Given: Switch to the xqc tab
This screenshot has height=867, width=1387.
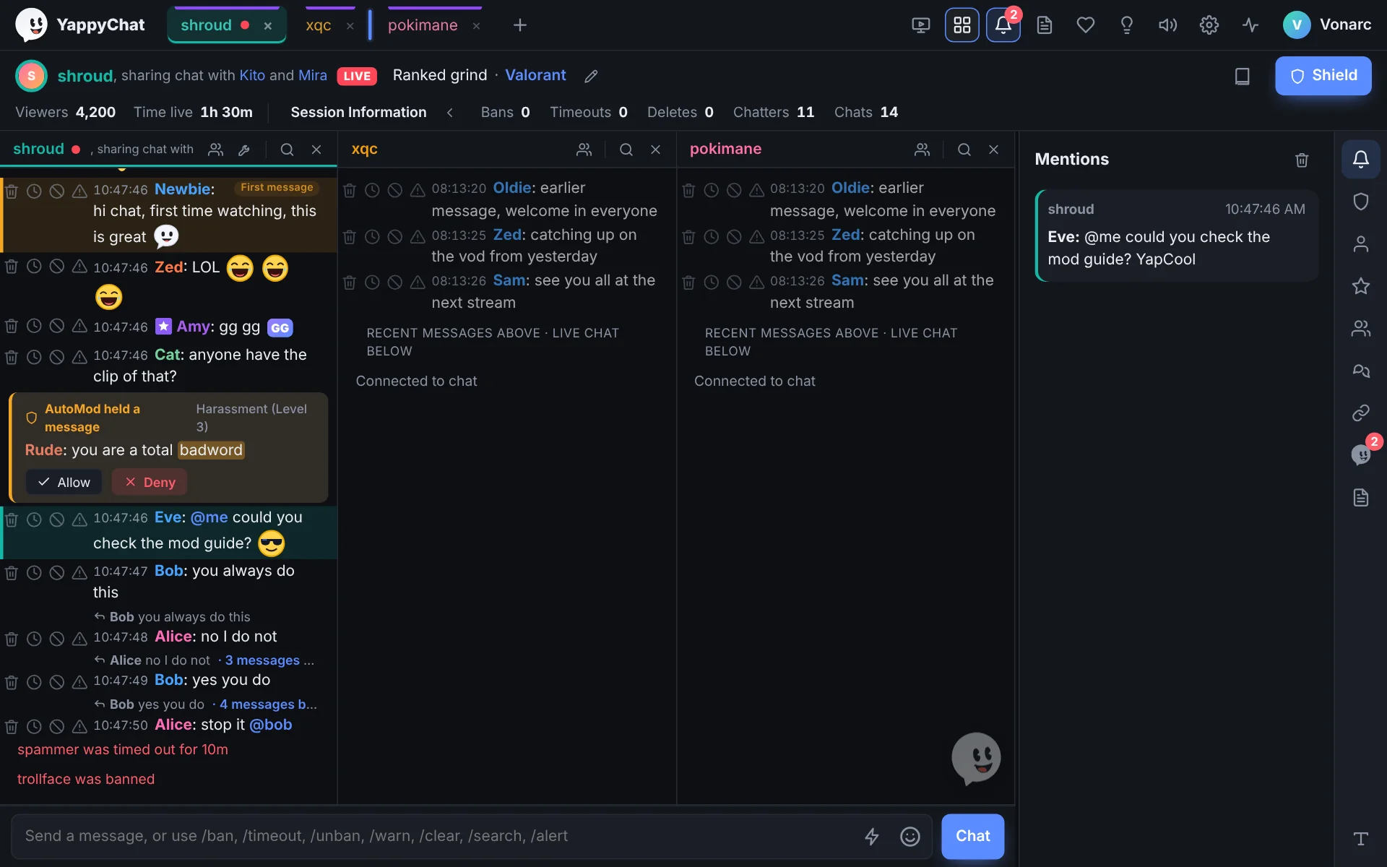Looking at the screenshot, I should point(319,25).
